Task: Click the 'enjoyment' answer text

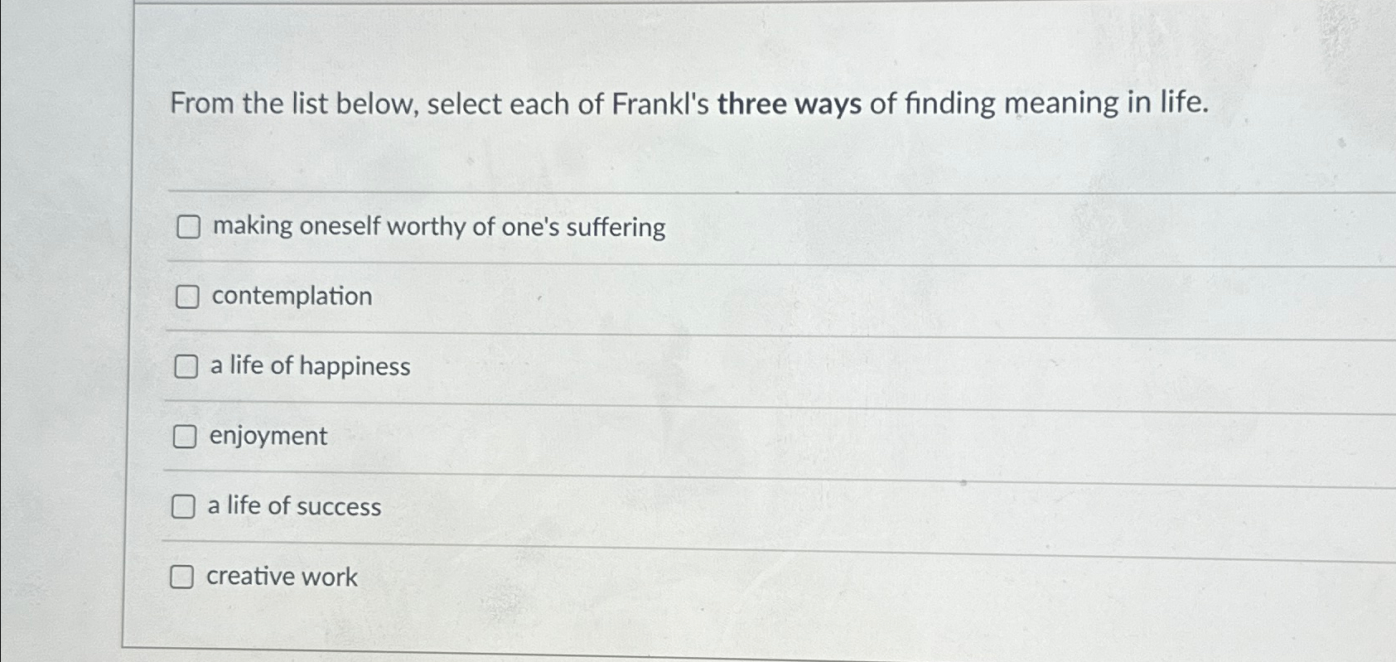Action: (x=267, y=437)
